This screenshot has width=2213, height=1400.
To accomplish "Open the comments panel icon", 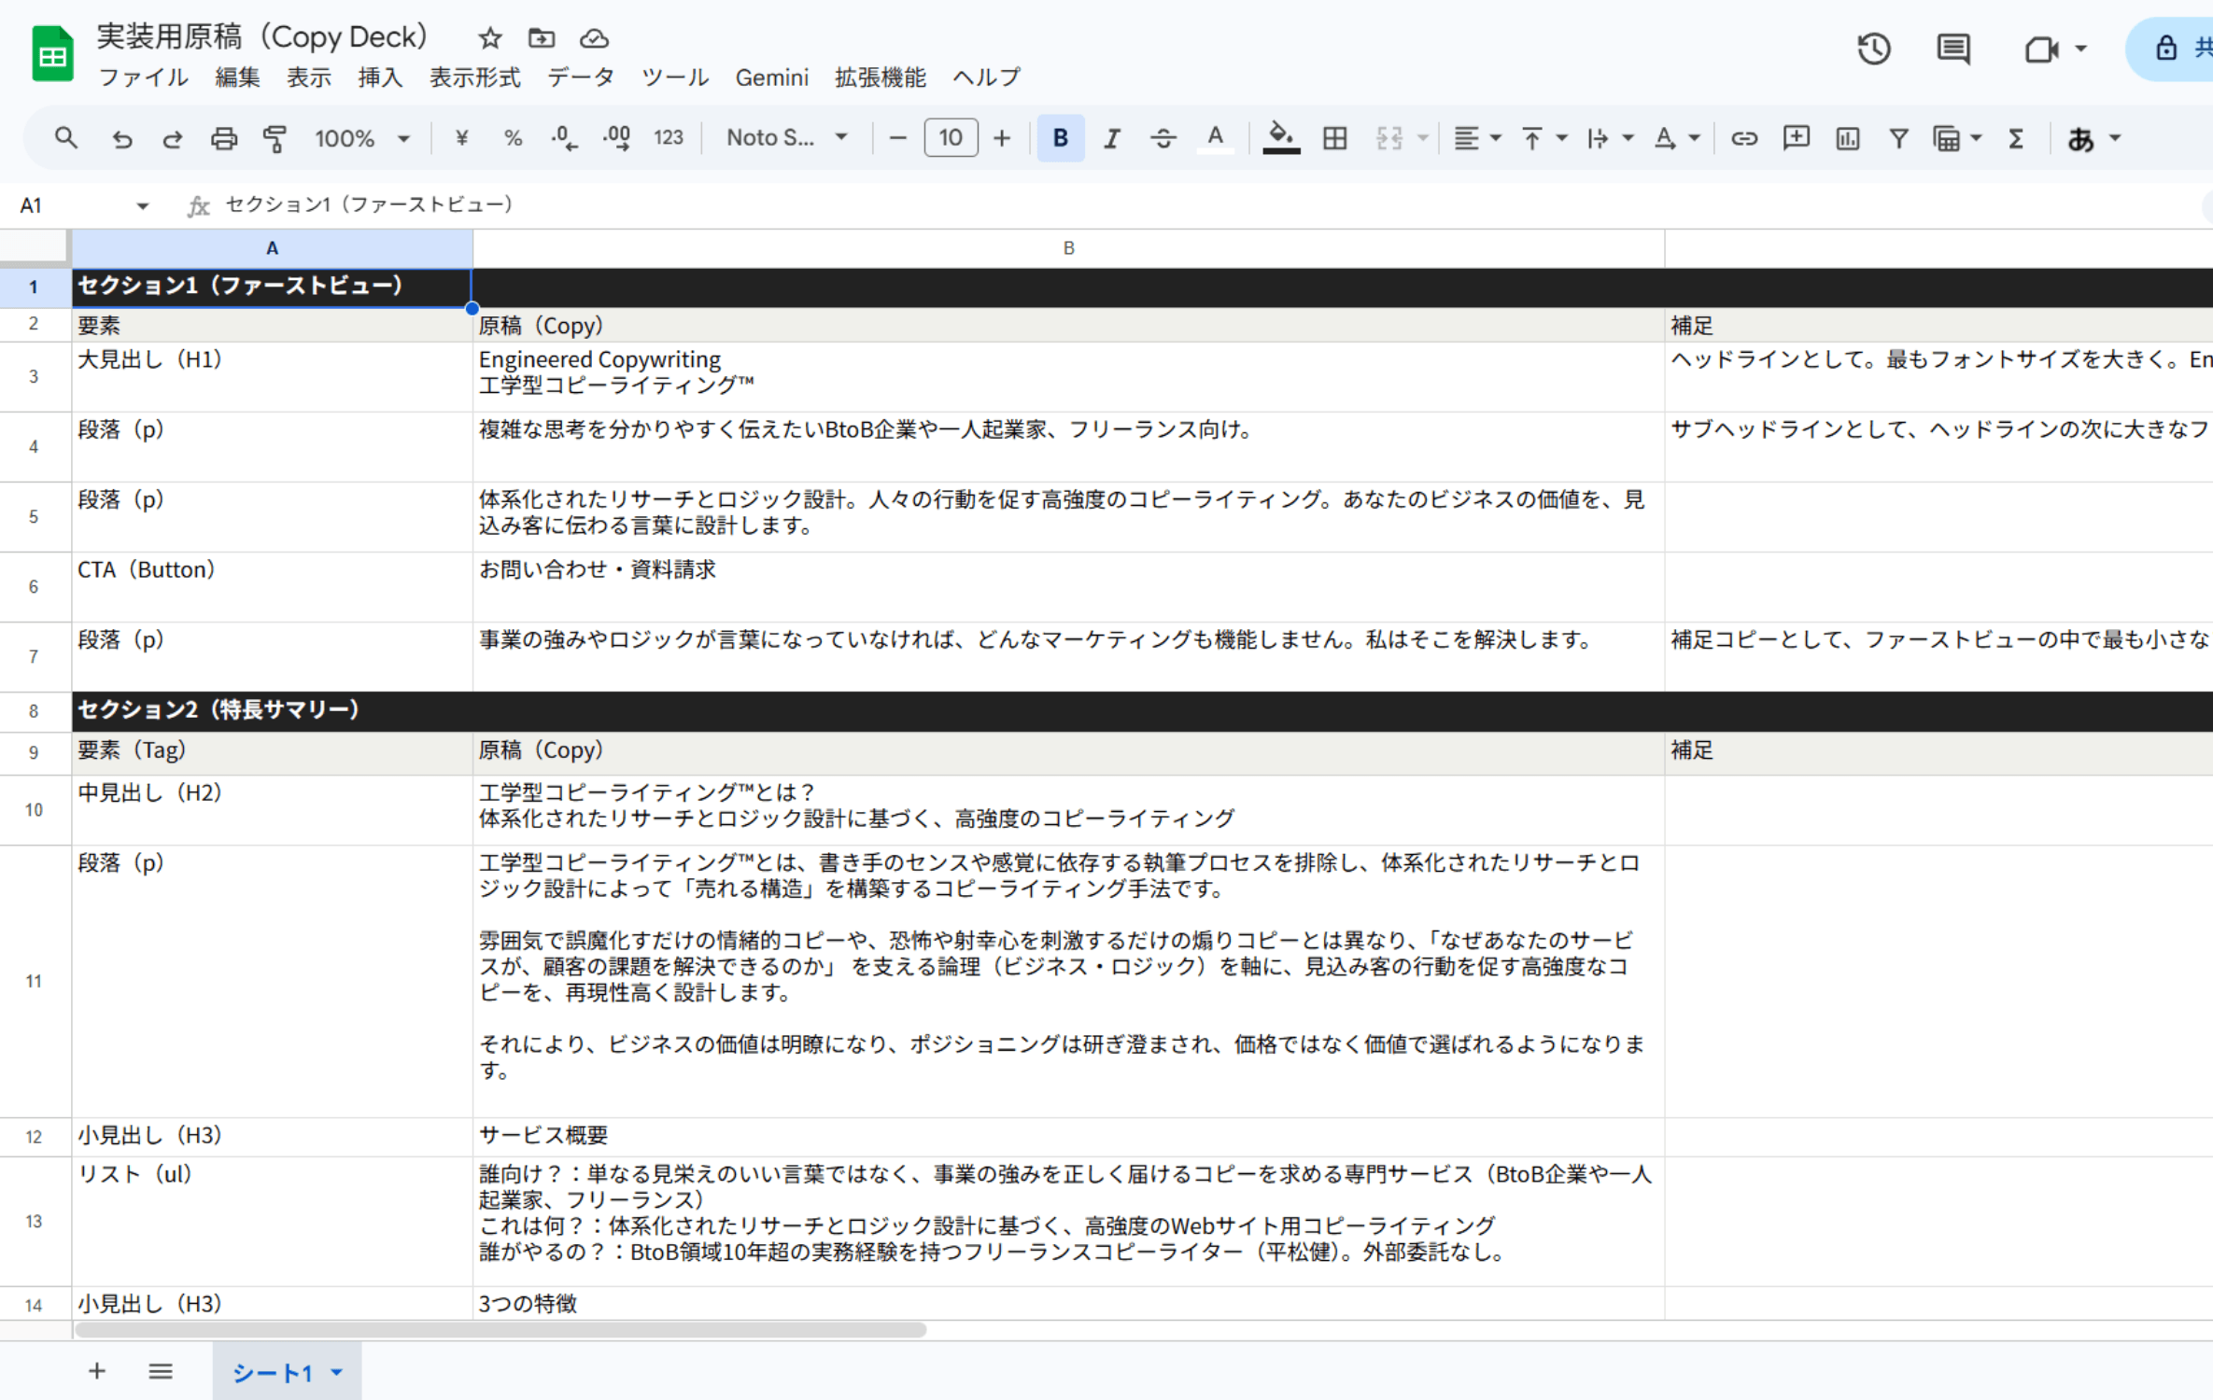I will point(1952,49).
